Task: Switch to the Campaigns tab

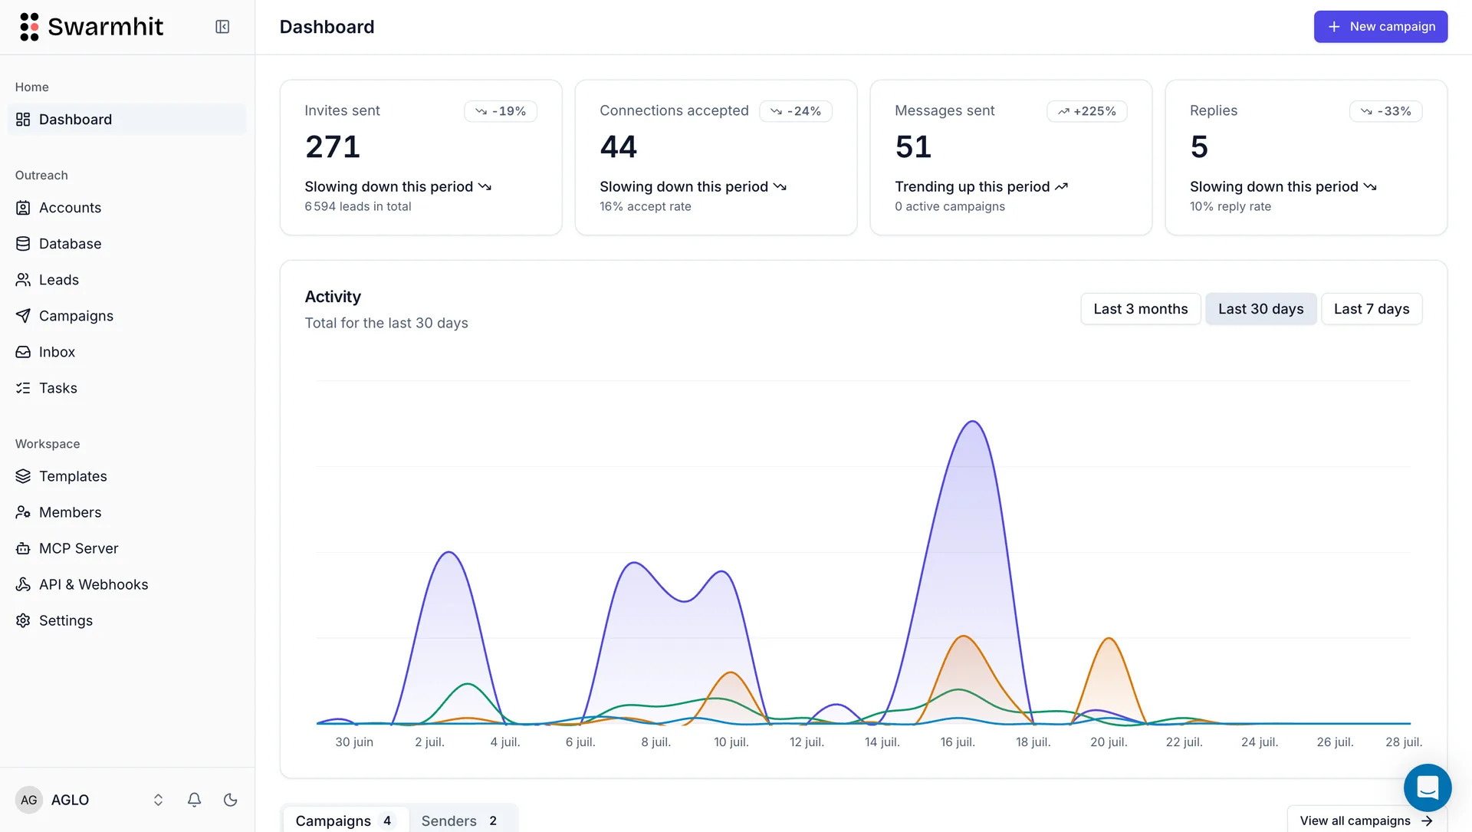Action: [x=346, y=820]
